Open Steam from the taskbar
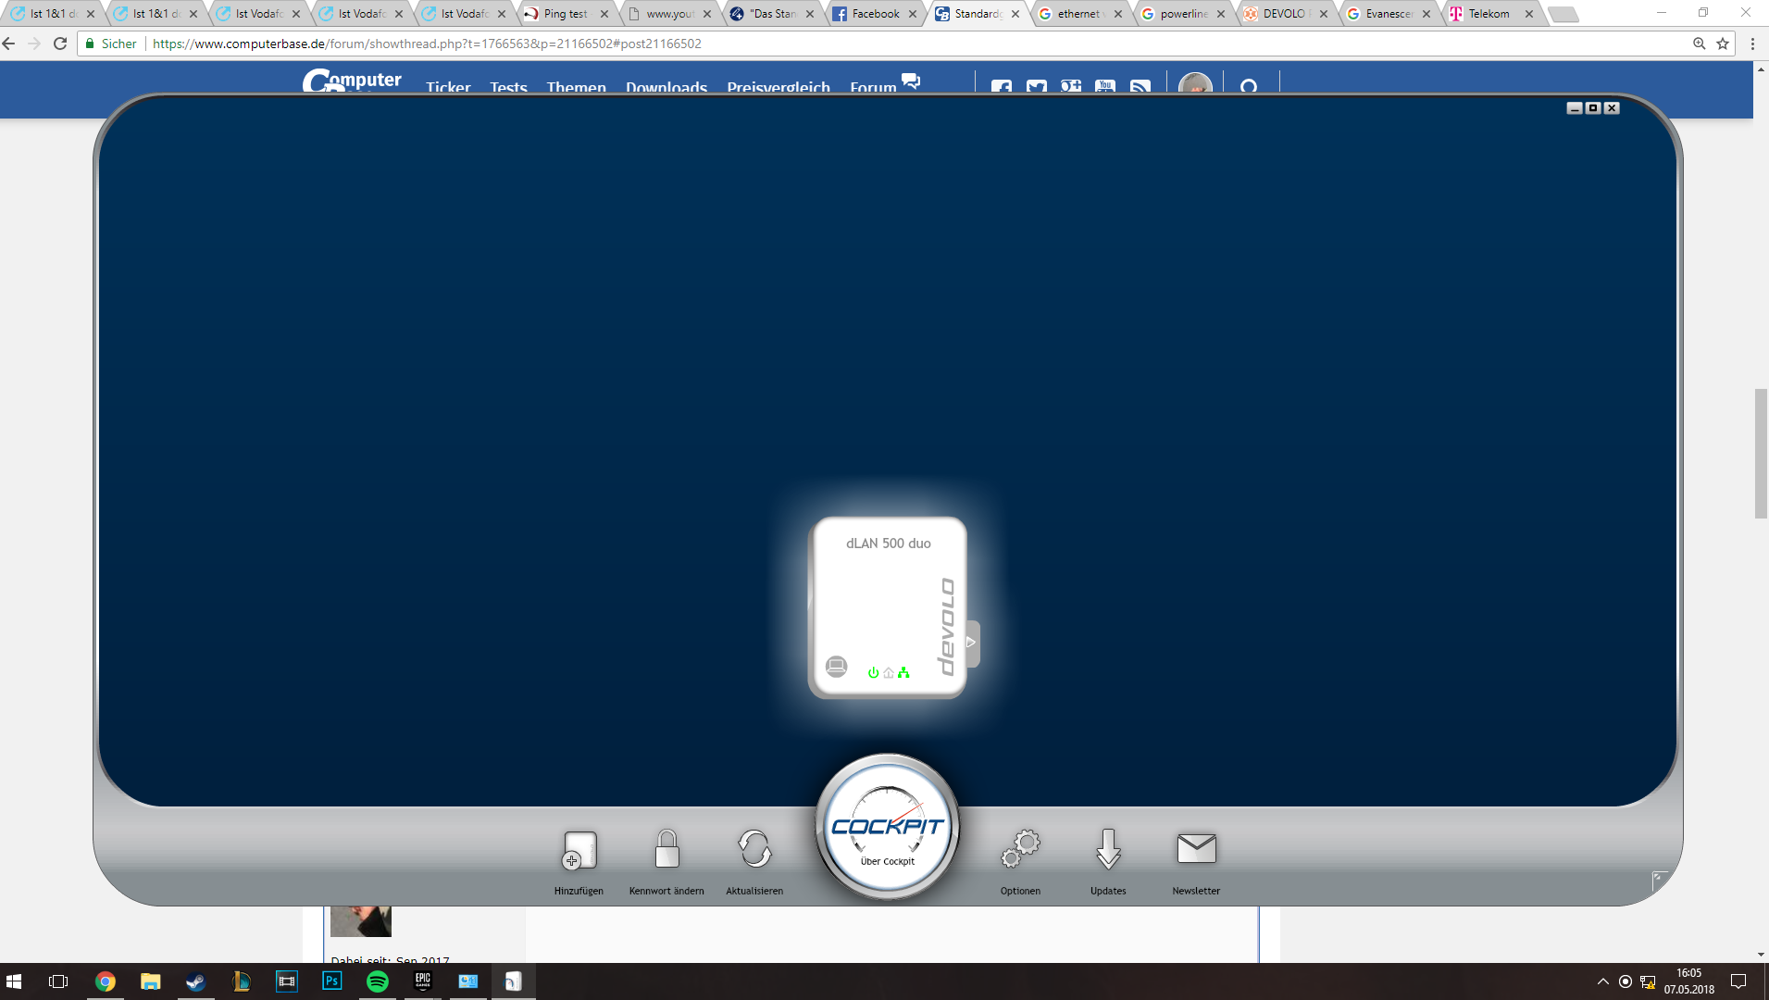1769x1000 pixels. [195, 981]
